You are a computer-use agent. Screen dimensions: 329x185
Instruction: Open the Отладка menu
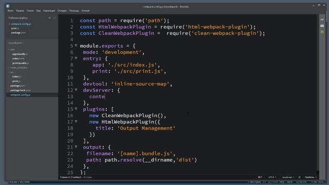(62, 11)
